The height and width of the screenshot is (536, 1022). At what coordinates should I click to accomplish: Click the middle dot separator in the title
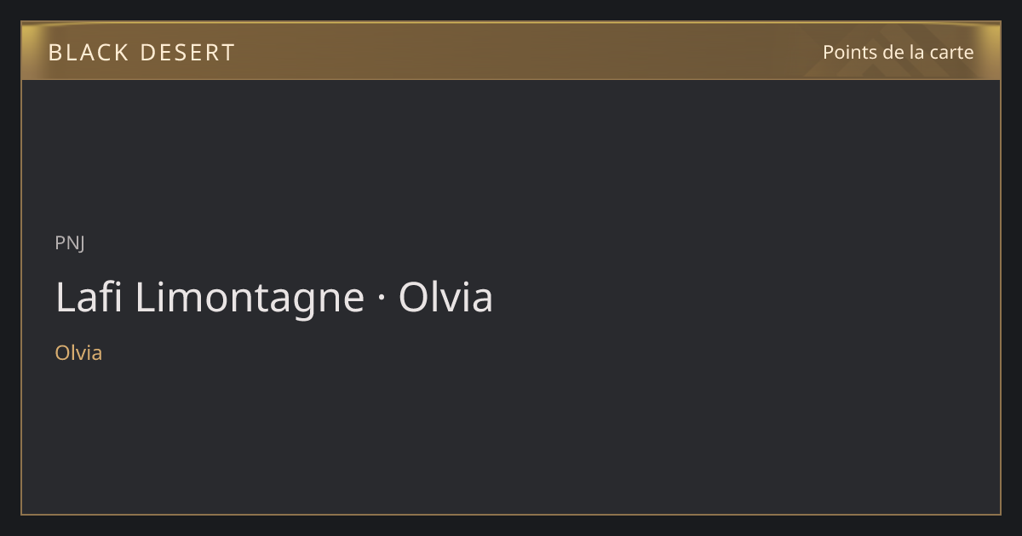point(382,299)
